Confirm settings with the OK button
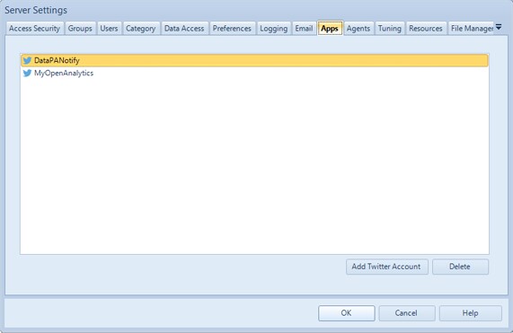 [x=347, y=313]
